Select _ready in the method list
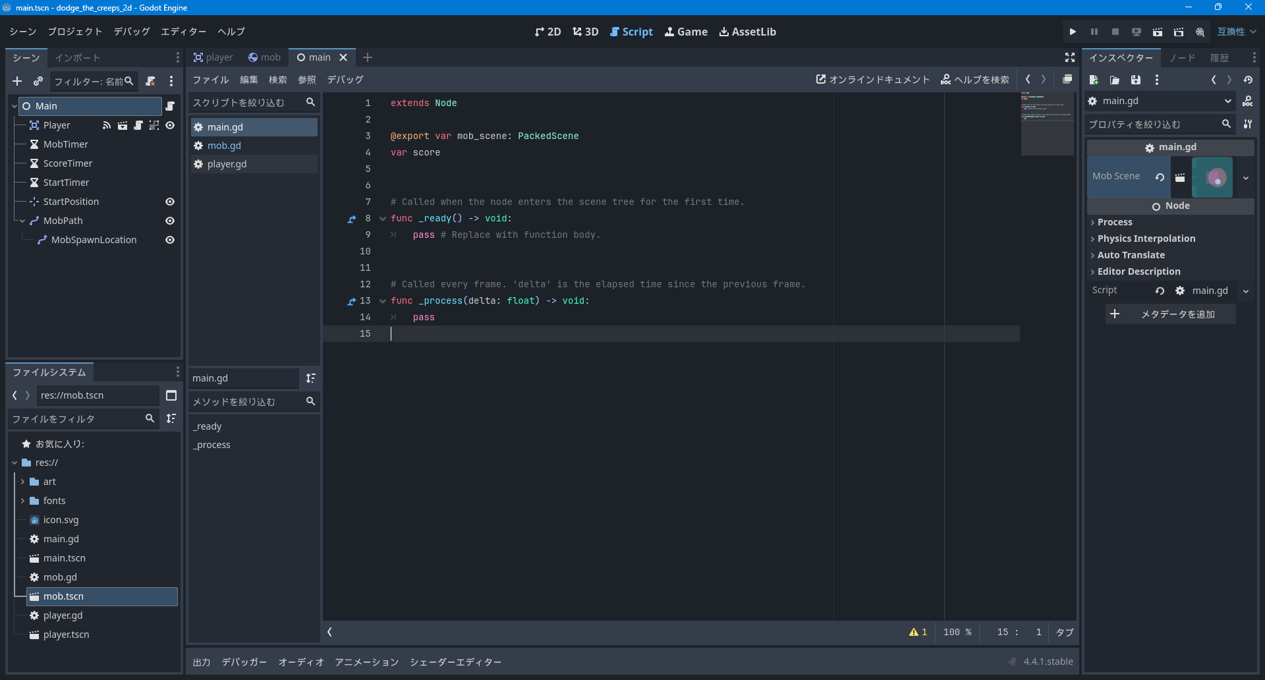1265x680 pixels. 208,426
